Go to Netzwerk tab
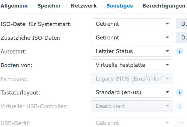The height and width of the screenshot is (127, 187). [84, 6]
